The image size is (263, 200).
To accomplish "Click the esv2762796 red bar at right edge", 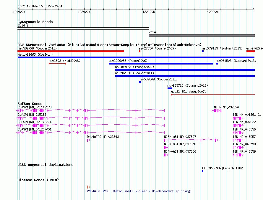I will (250, 51).
